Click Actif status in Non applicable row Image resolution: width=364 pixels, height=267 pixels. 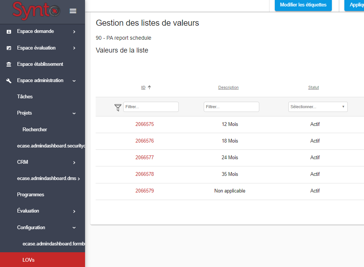(x=315, y=191)
